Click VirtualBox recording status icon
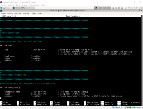The height and width of the screenshot is (109, 143). [x=128, y=108]
